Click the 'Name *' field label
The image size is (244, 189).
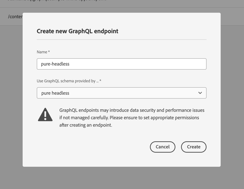click(x=43, y=52)
